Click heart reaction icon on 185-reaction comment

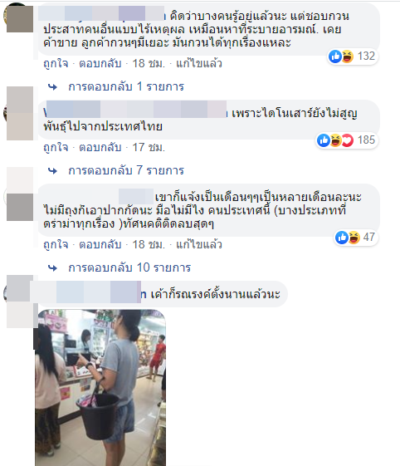coord(348,140)
